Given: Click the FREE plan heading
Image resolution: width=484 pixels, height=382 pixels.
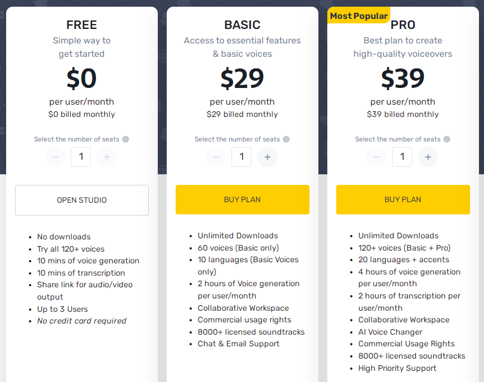Looking at the screenshot, I should point(81,25).
